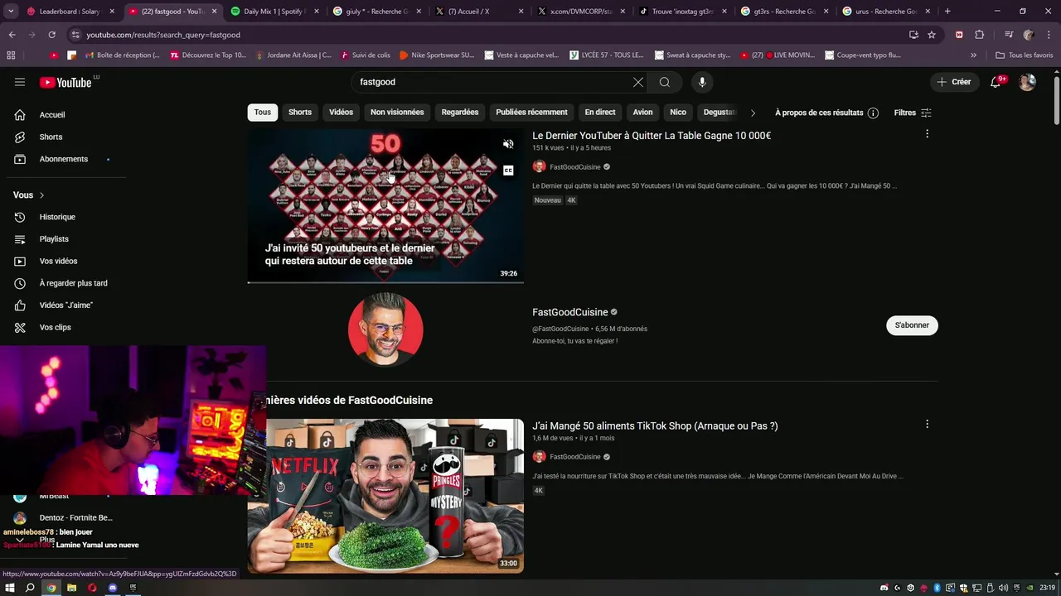
Task: Click the FastGoodCuisine round channel avatar
Action: click(x=385, y=329)
